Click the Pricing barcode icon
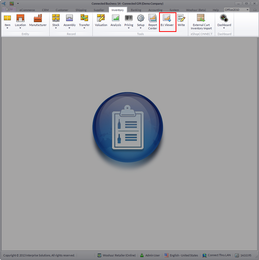Viewport: 259px width, 260px height. tap(129, 18)
